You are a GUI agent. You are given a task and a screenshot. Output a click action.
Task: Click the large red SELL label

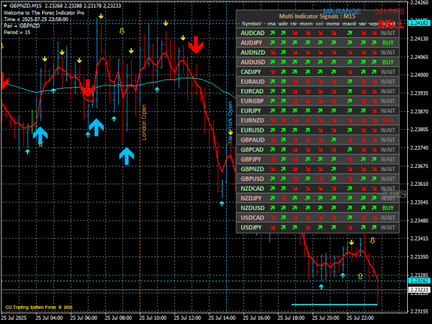[391, 24]
